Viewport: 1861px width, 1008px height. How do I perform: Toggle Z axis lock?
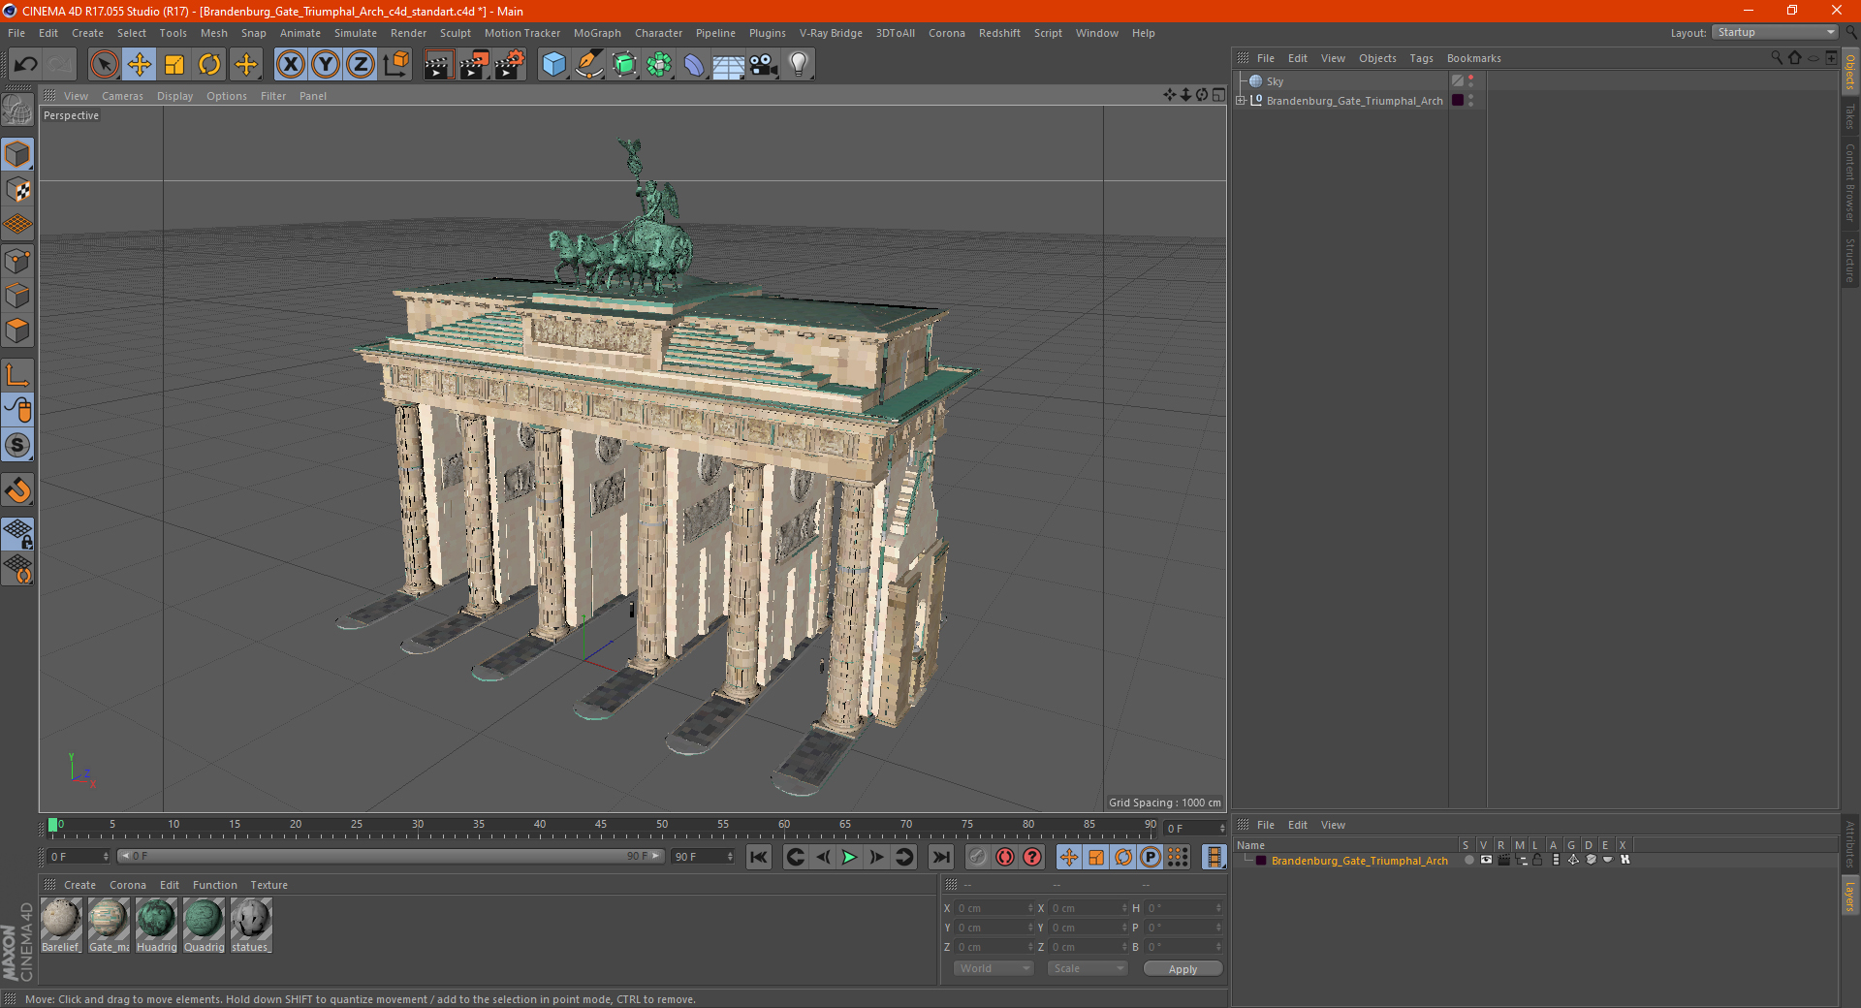(361, 65)
